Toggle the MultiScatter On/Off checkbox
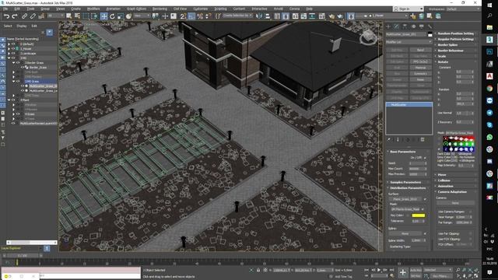Screen dimensions: 498x280 (x=425, y=158)
